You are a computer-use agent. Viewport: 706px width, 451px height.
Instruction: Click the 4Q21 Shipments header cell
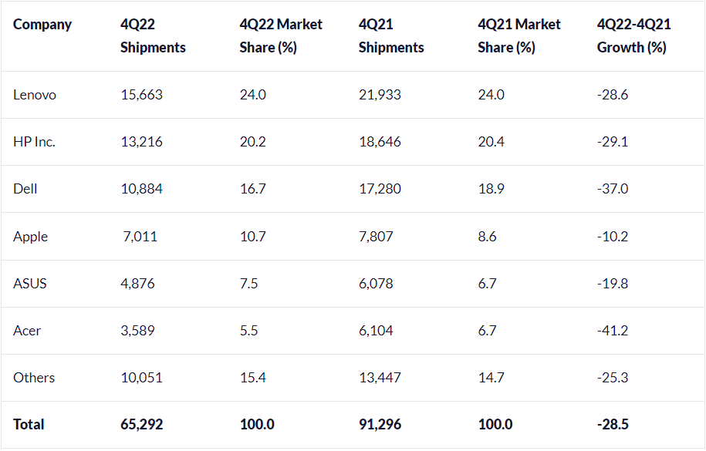[391, 36]
